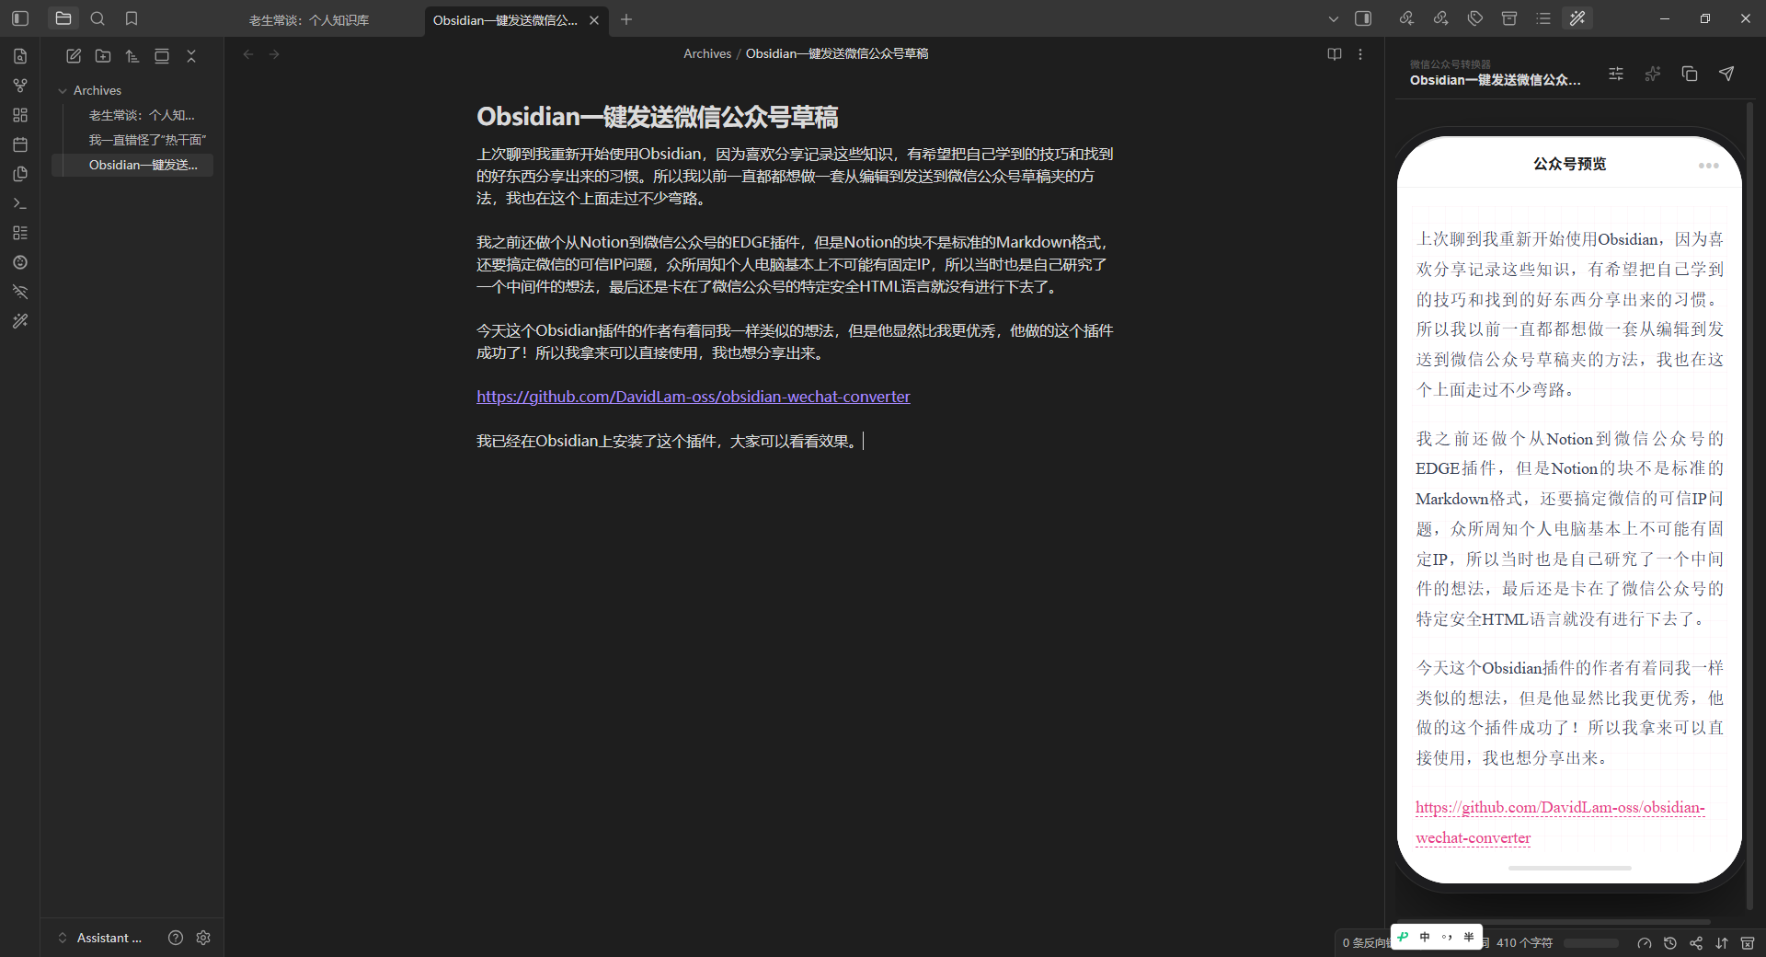
Task: Open Obsidian settings gear icon
Action: pyautogui.click(x=203, y=938)
